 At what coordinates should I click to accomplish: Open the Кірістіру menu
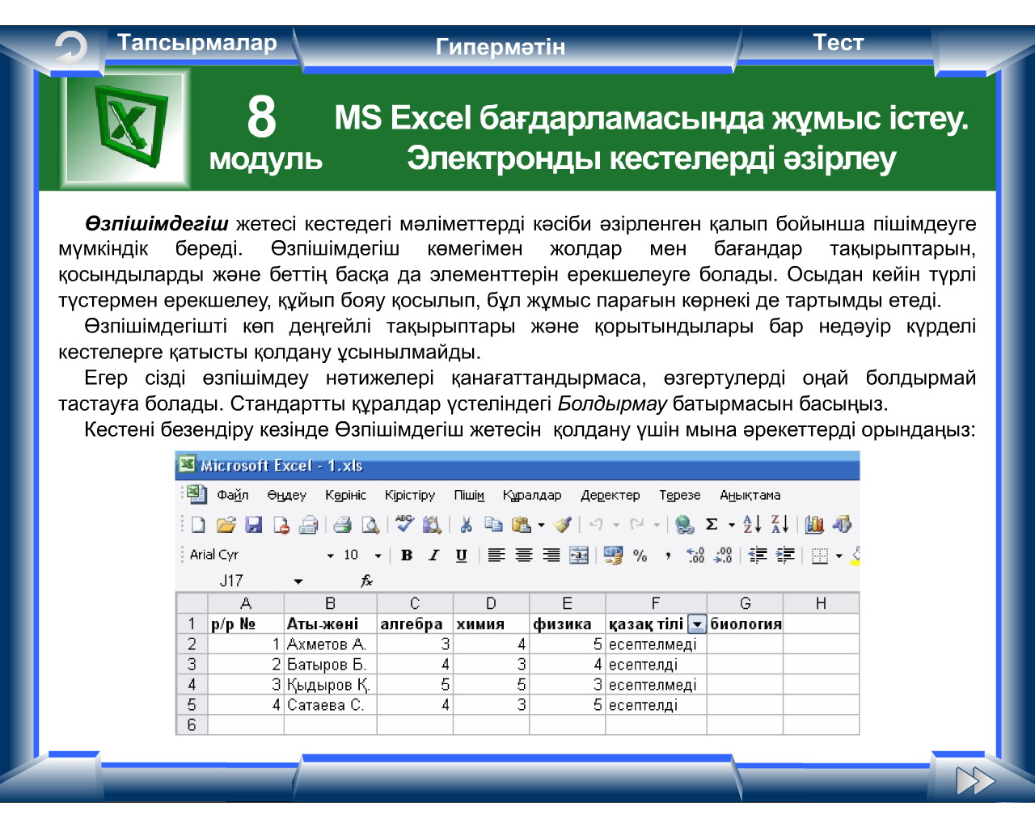[409, 495]
